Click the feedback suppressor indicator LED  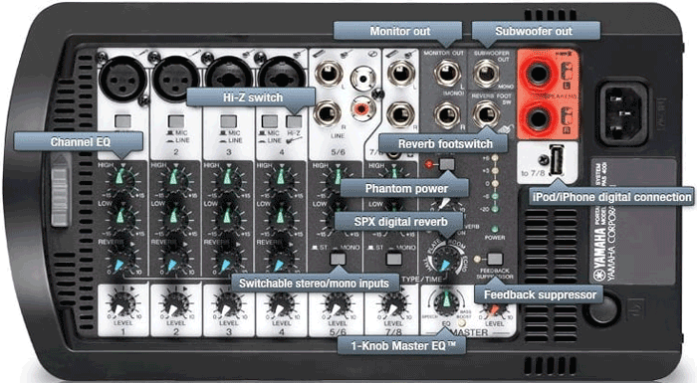coord(477,259)
